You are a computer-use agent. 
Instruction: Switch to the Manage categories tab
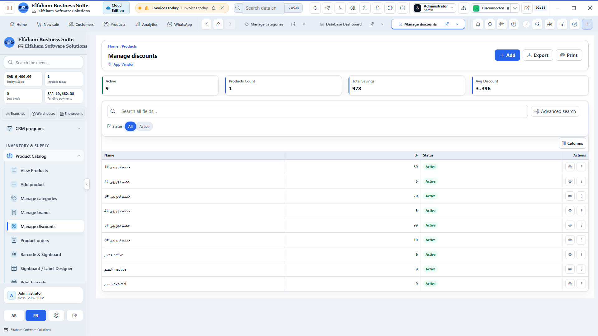[x=267, y=24]
